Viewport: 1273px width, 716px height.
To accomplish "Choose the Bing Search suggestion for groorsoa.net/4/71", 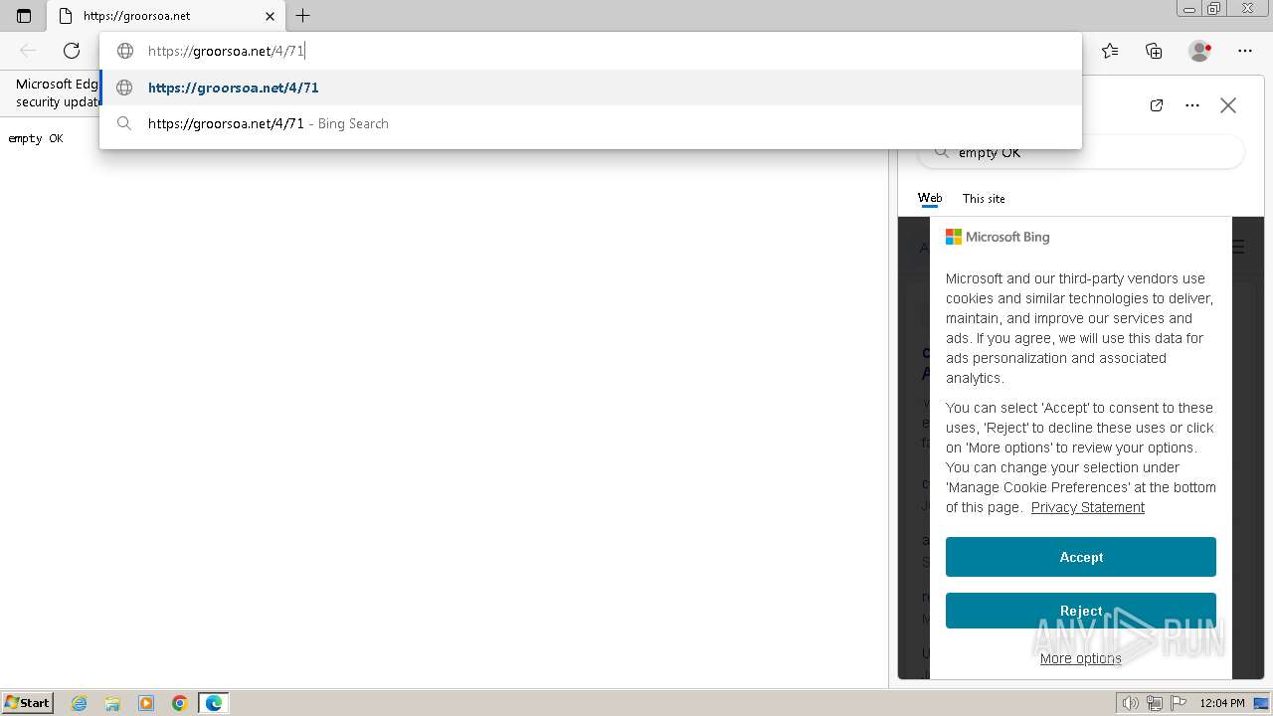I will 591,123.
